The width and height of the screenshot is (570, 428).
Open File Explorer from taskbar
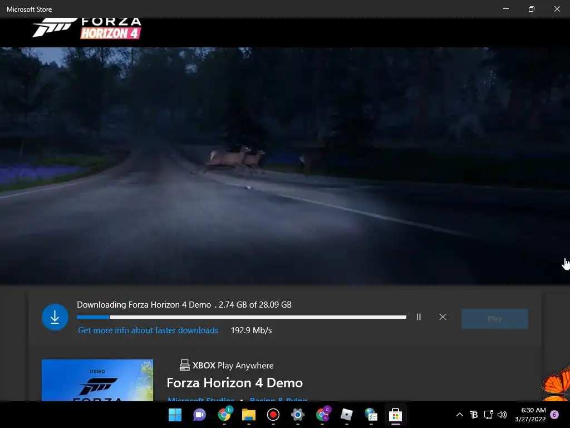pos(249,415)
